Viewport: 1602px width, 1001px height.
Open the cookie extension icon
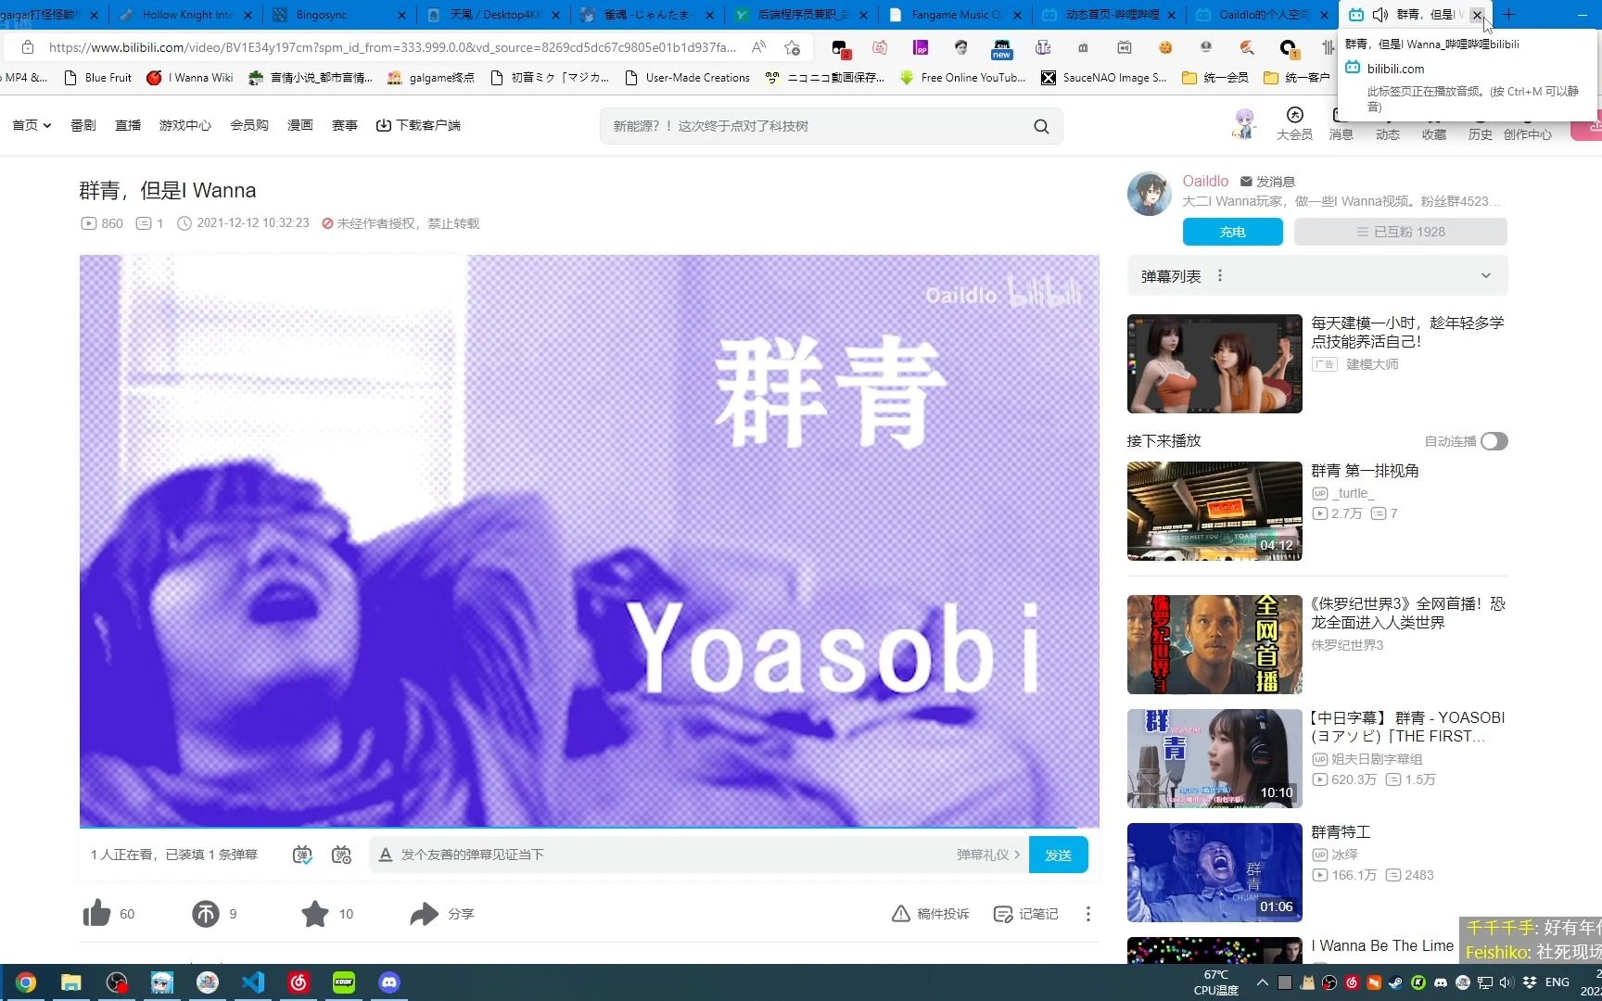[x=1165, y=47]
